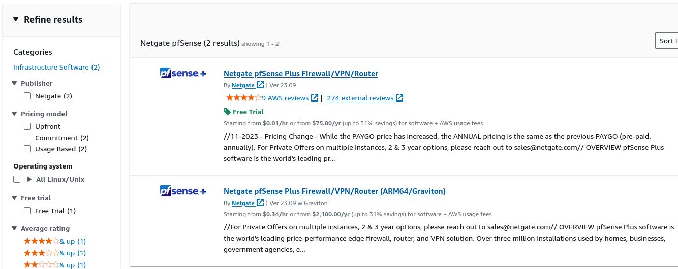678x269 pixels.
Task: Open the Infrastructure Software category link
Action: pos(56,67)
